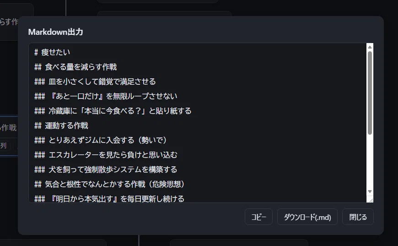398x246 pixels.
Task: Click the scrollbar down arrow
Action: 370,191
